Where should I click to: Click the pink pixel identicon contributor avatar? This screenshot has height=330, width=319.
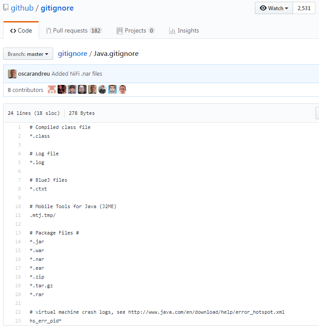52,90
